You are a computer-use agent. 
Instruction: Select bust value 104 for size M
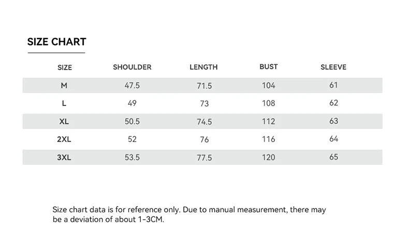[268, 86]
